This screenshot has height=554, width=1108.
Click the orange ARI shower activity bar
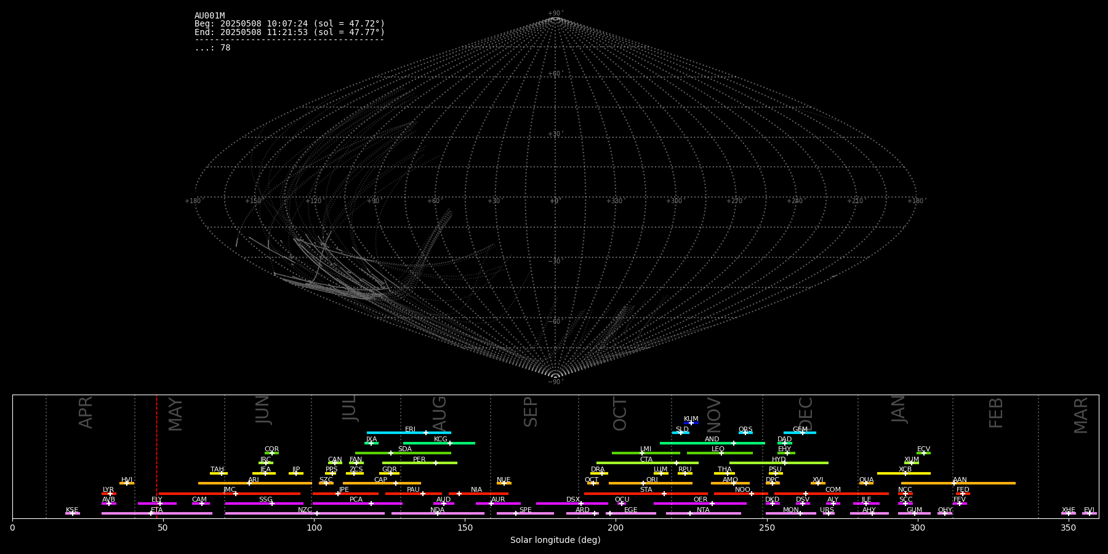click(255, 483)
